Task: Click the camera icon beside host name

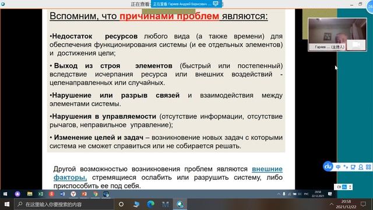Action: [356, 44]
